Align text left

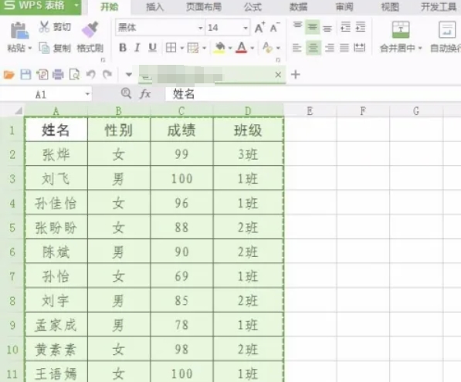(x=297, y=47)
